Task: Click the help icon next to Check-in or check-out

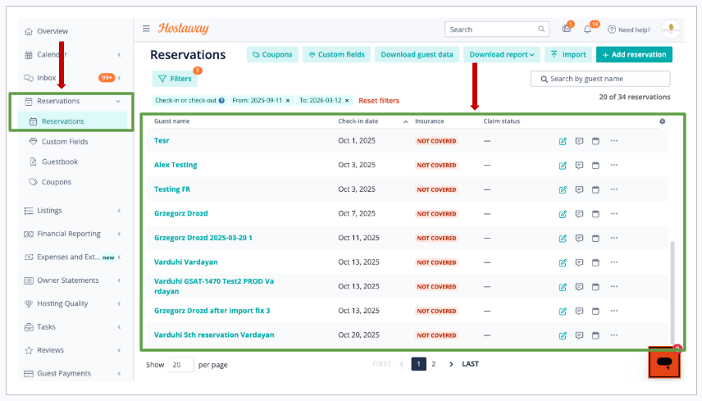Action: [x=221, y=101]
